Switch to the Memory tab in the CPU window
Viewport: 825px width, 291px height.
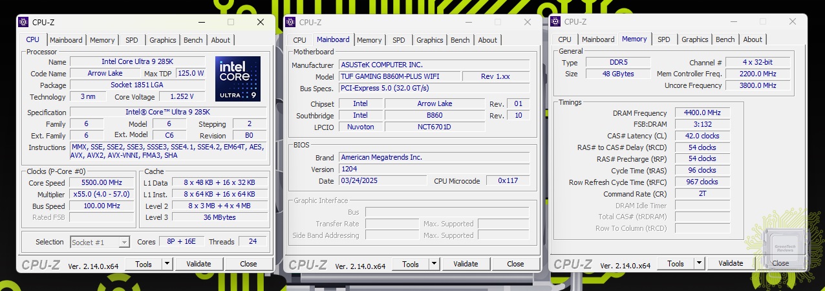[102, 40]
